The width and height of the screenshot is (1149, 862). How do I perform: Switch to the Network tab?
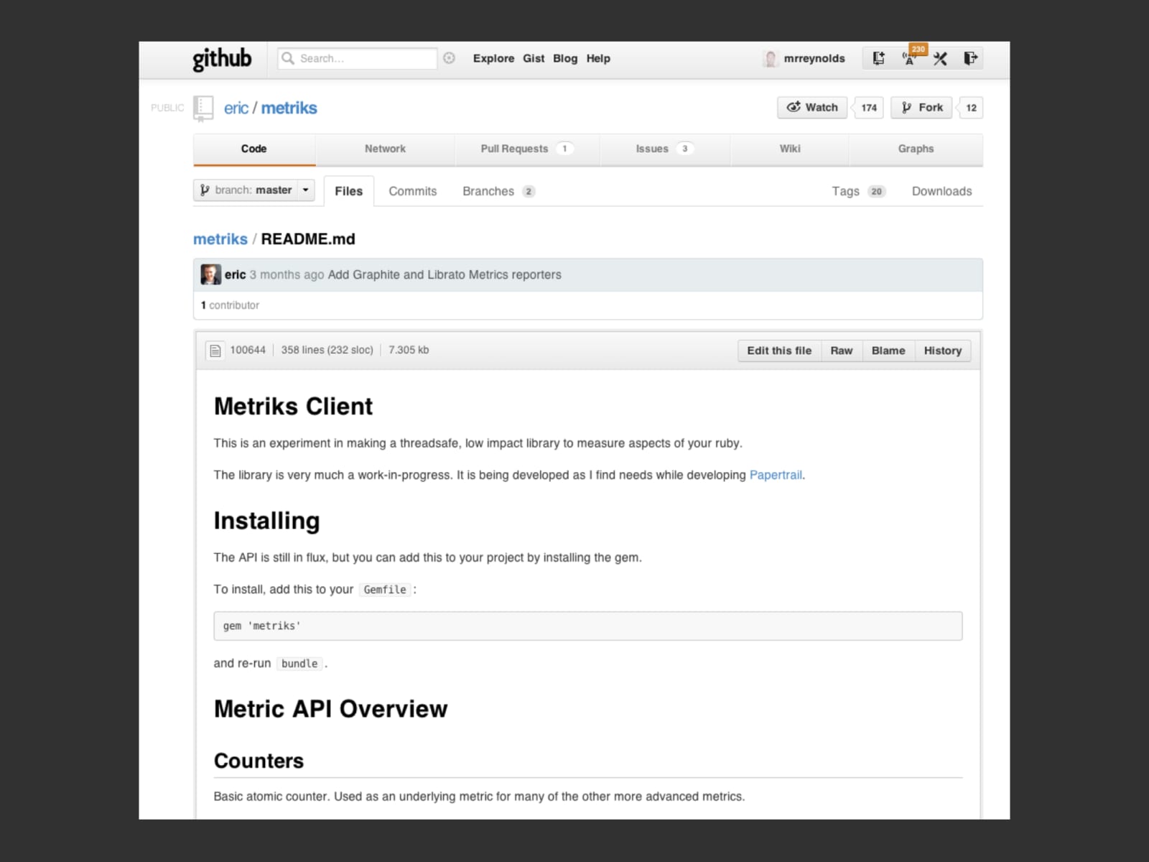tap(385, 149)
